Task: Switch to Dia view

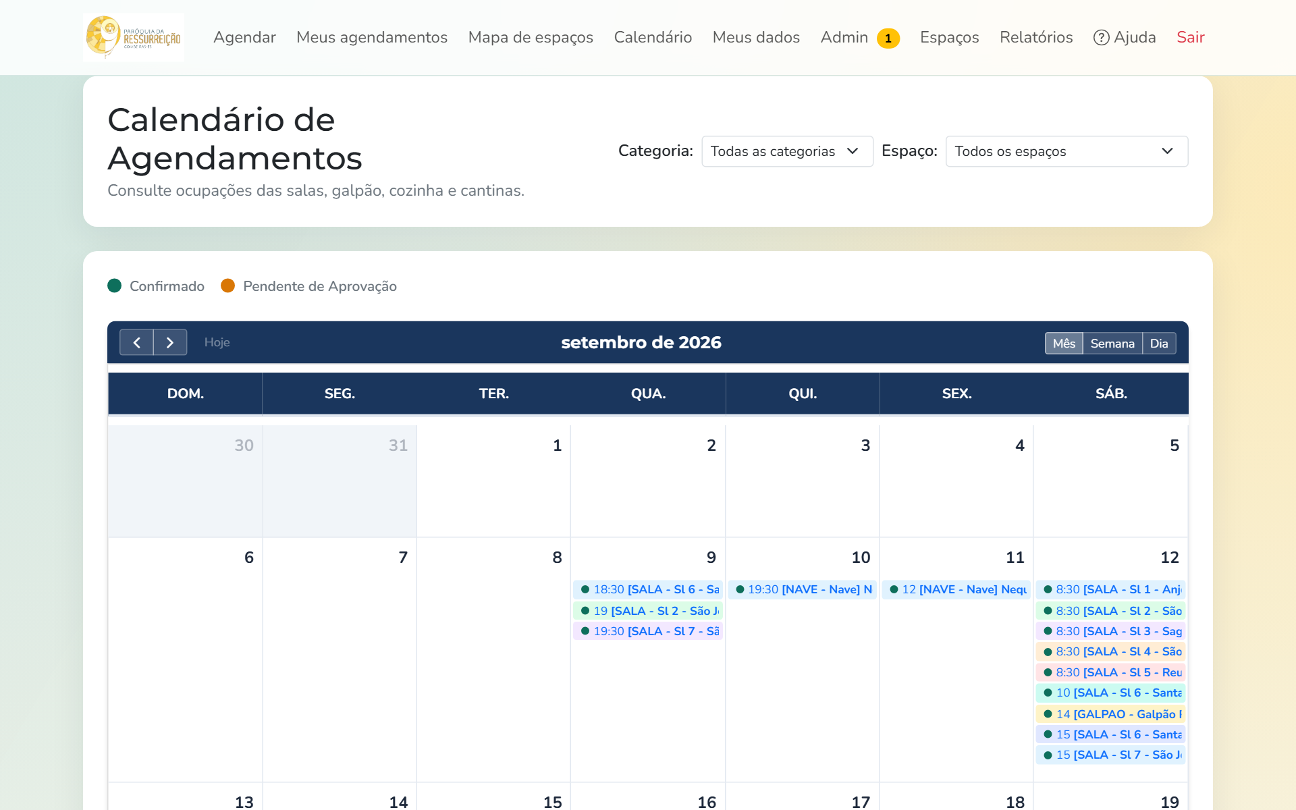Action: pos(1159,343)
